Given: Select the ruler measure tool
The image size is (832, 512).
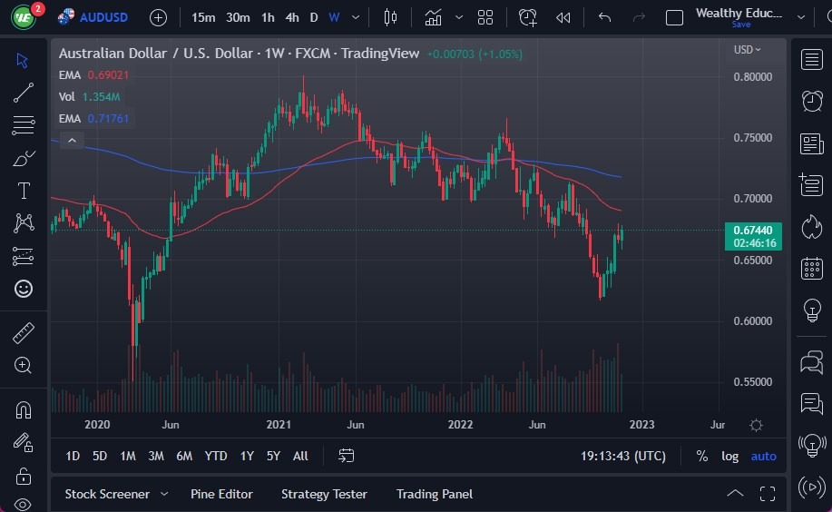Looking at the screenshot, I should point(24,332).
